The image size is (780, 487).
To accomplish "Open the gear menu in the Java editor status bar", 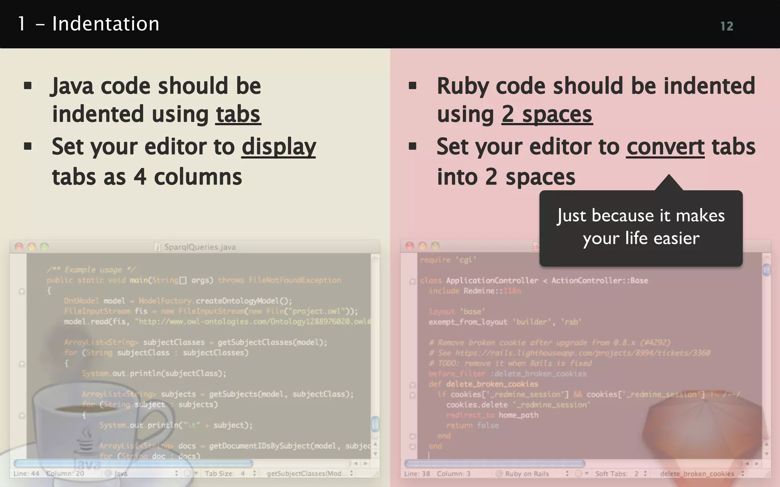I will pos(188,473).
